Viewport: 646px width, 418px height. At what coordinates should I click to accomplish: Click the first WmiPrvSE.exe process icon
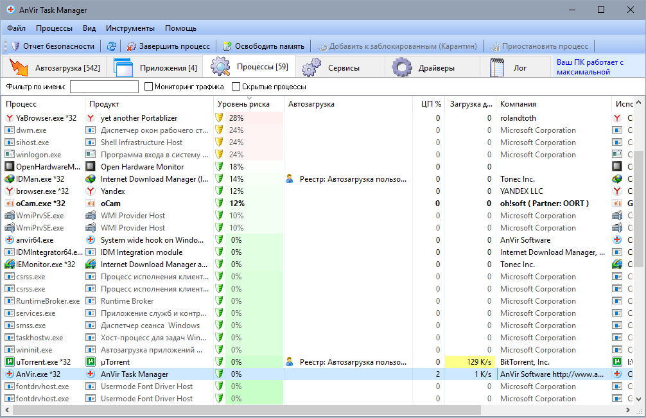(x=9, y=215)
